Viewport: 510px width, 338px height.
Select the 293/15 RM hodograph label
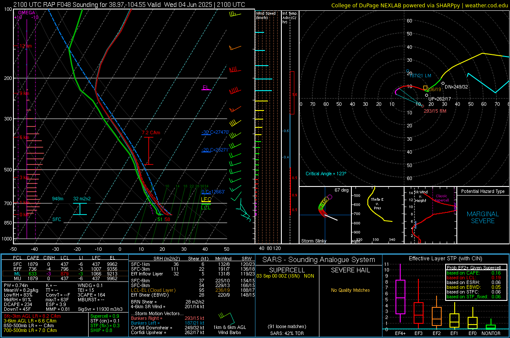click(435, 111)
